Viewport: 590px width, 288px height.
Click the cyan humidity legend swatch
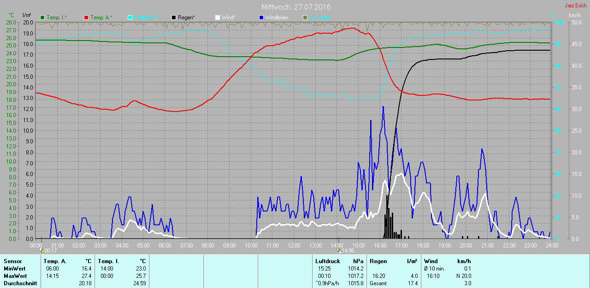[x=130, y=17]
